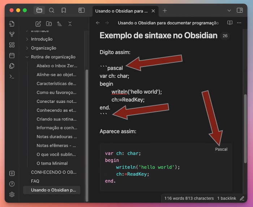
Task: Select note 'Usando o Obsidian p...'
Action: [x=52, y=190]
